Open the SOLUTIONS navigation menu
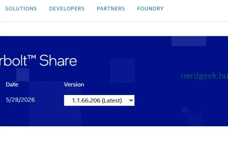Image resolution: width=228 pixels, height=152 pixels. click(x=21, y=9)
